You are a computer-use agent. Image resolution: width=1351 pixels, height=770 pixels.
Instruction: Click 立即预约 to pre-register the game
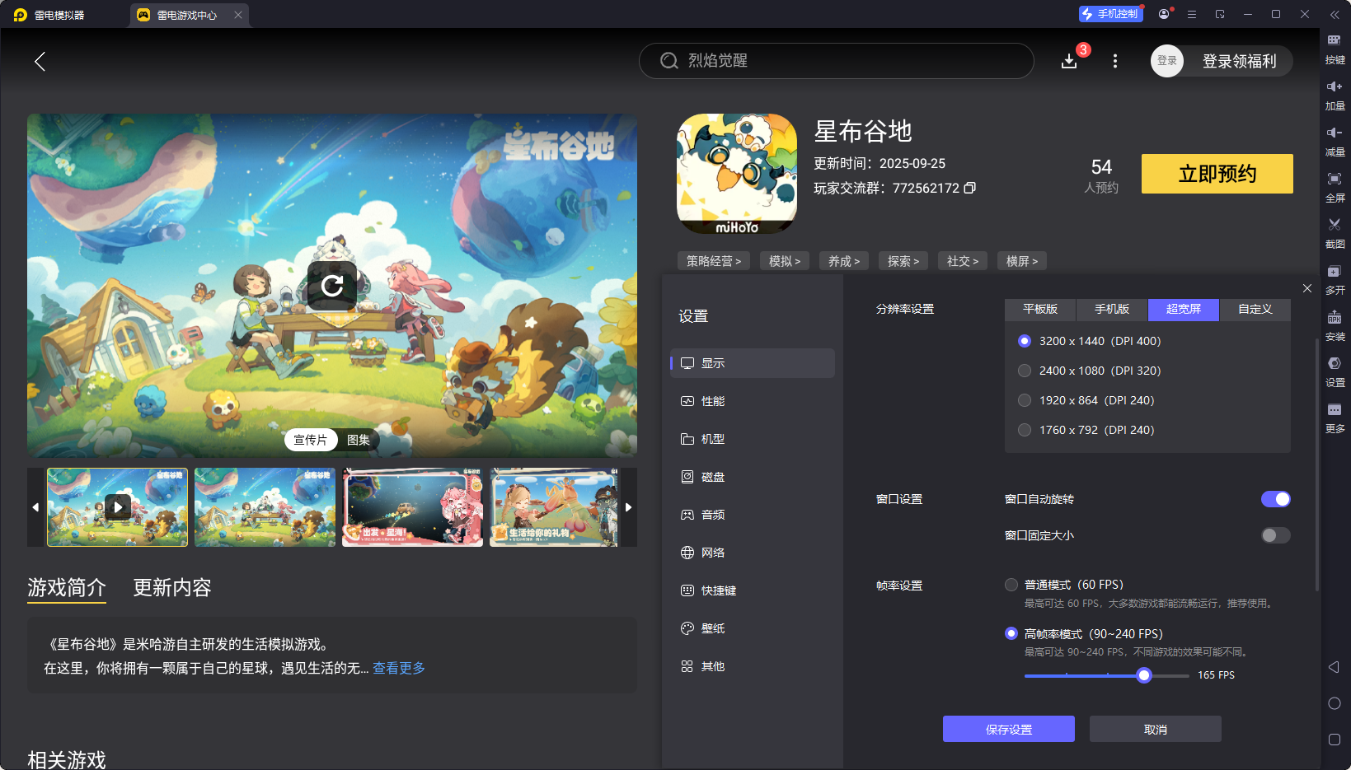click(1217, 174)
